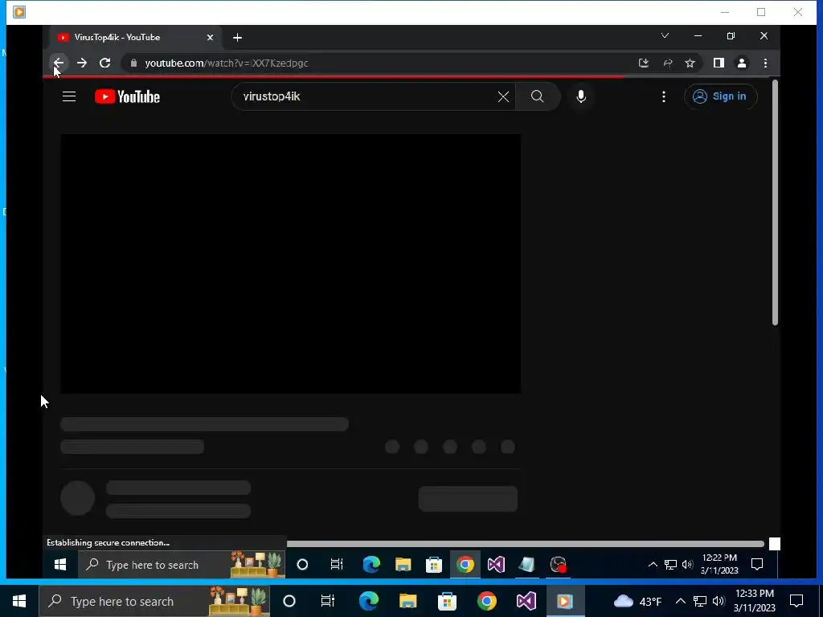
Task: Open the Chrome profile avatar
Action: [742, 63]
